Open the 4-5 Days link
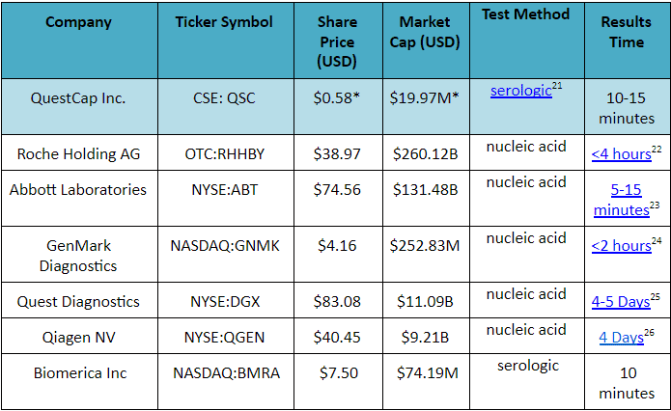 click(621, 302)
